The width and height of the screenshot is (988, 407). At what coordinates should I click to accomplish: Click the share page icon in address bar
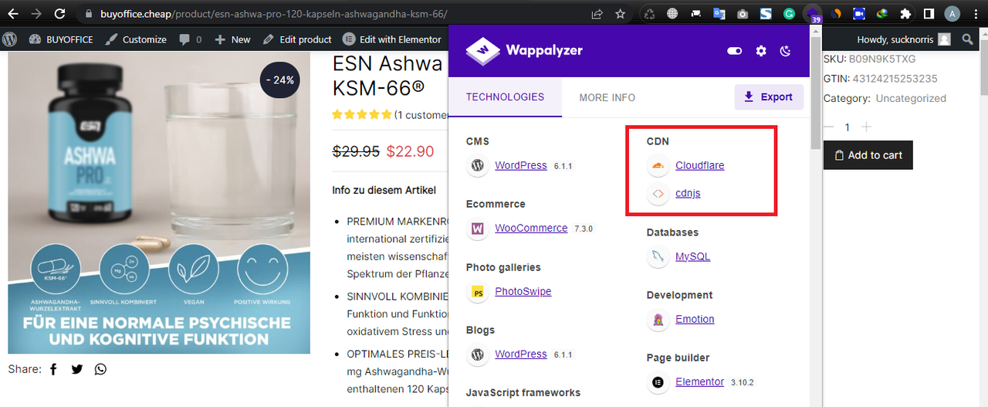pos(597,14)
